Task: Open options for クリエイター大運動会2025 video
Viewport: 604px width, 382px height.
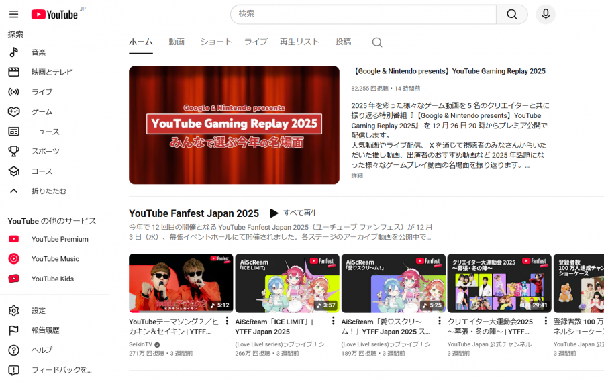Action: [546, 321]
